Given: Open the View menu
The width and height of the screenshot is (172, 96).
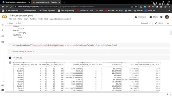Looking at the screenshot, I should [x=20, y=19].
